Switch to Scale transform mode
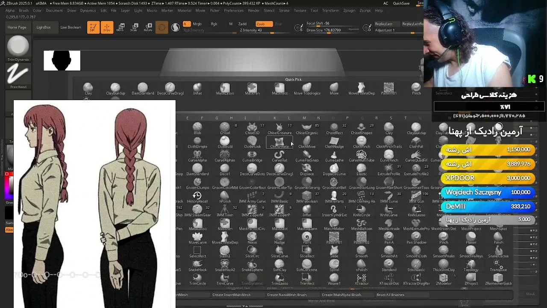The width and height of the screenshot is (547, 308). (134, 27)
